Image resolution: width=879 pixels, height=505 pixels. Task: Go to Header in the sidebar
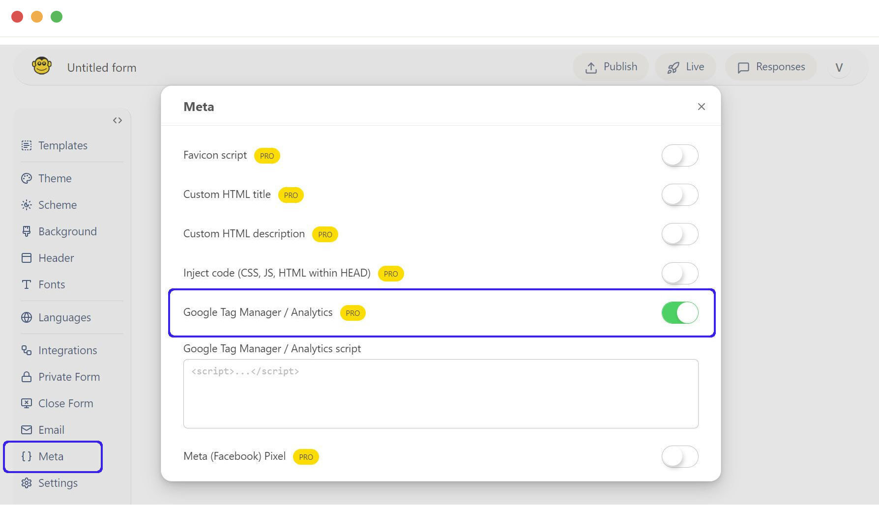coord(56,258)
